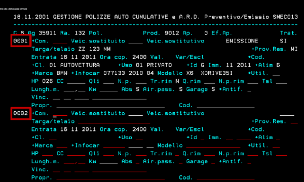Select the Marca field showing BMW

(62, 73)
